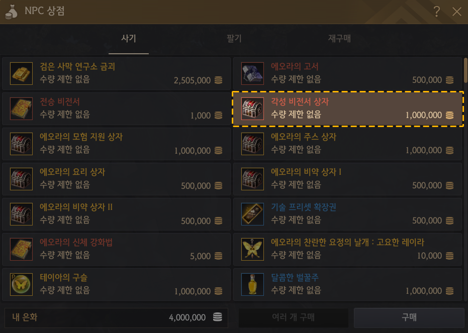Screen dimensions: 468x333
Task: Click the gold bar icon for 검은 사막 연구소 금괴
Action: [21, 74]
